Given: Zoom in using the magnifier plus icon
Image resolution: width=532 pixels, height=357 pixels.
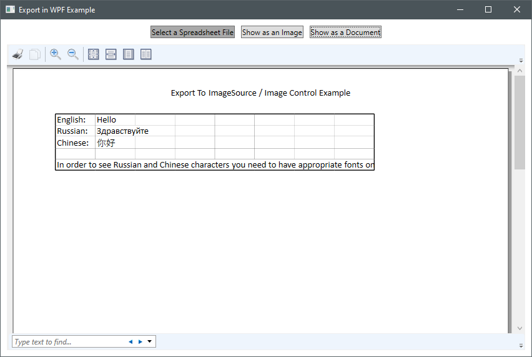Looking at the screenshot, I should point(56,54).
